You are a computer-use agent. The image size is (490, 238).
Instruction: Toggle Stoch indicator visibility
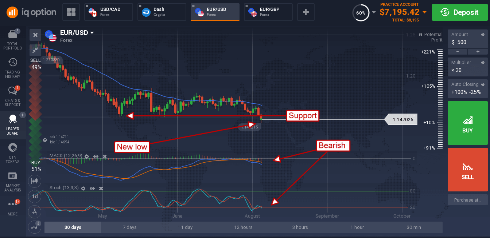coord(92,188)
